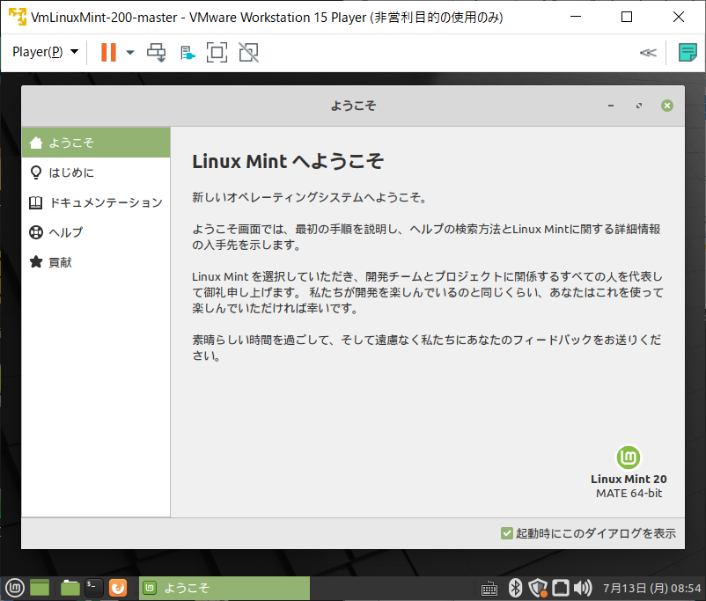The height and width of the screenshot is (601, 706).
Task: Open the onscreen keyboard tray icon
Action: (x=489, y=589)
